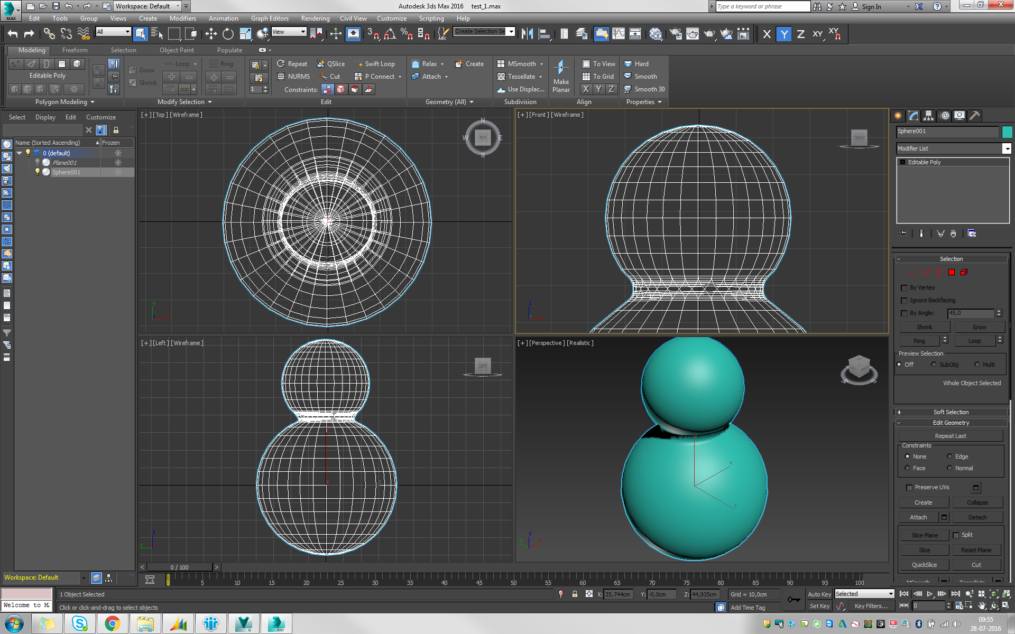Click the QuickSlice button
This screenshot has width=1015, height=634.
925,565
